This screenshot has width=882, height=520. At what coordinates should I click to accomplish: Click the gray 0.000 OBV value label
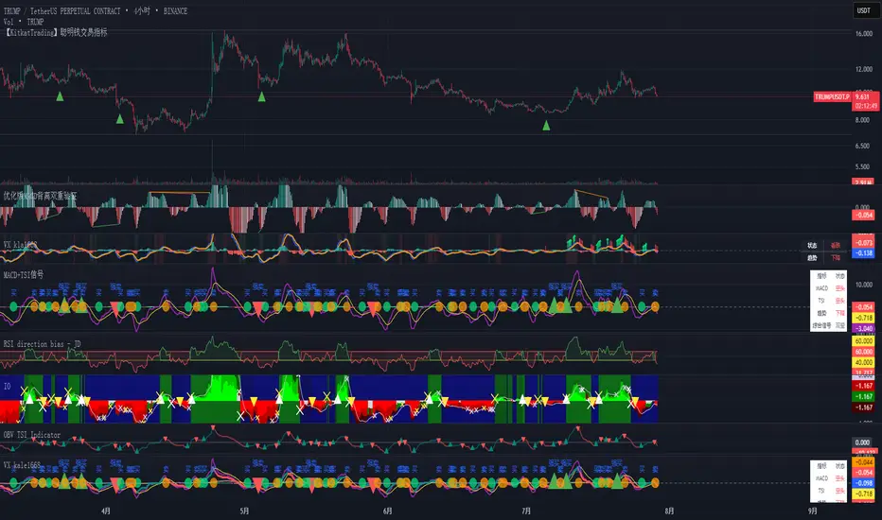tap(862, 442)
